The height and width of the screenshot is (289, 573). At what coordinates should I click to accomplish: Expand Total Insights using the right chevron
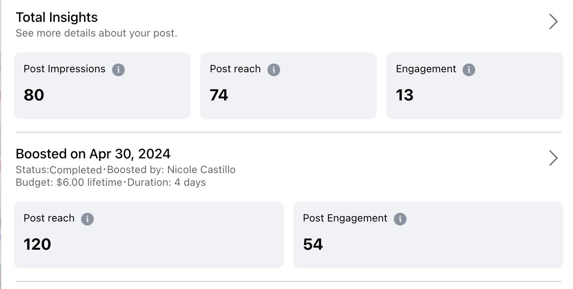[x=553, y=21]
